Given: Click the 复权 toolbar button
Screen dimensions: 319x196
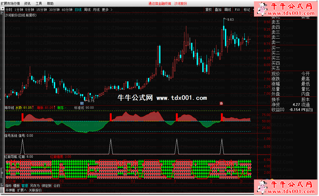Looking at the screenshot, I should pyautogui.click(x=208, y=10).
